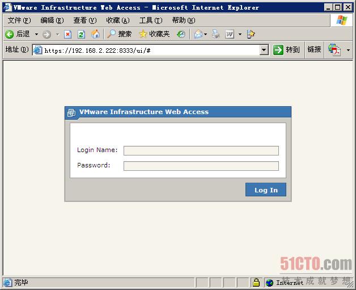Click the SSL padlock icon in status bar
Viewport: 356px width, 290px height.
click(256, 283)
